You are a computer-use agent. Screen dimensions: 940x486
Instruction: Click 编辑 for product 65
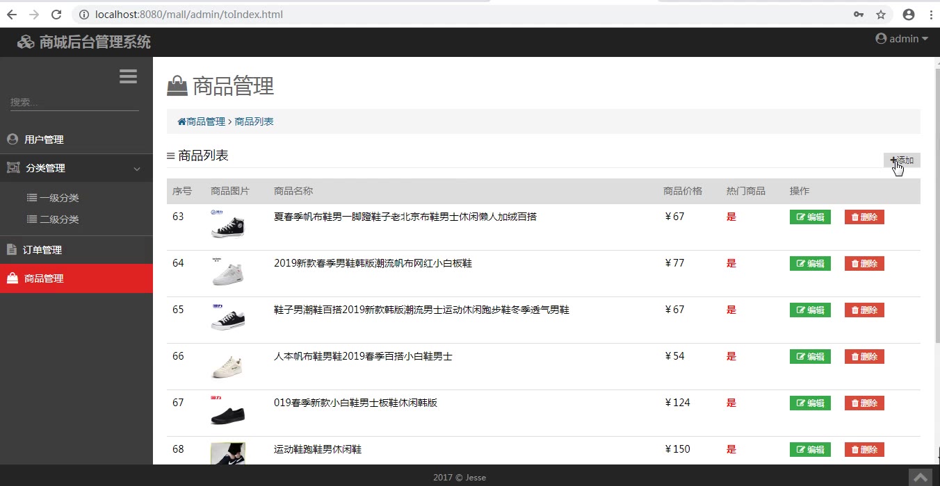(x=810, y=310)
